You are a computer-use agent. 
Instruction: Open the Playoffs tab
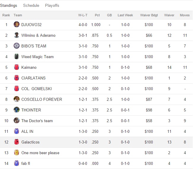click(x=52, y=5)
